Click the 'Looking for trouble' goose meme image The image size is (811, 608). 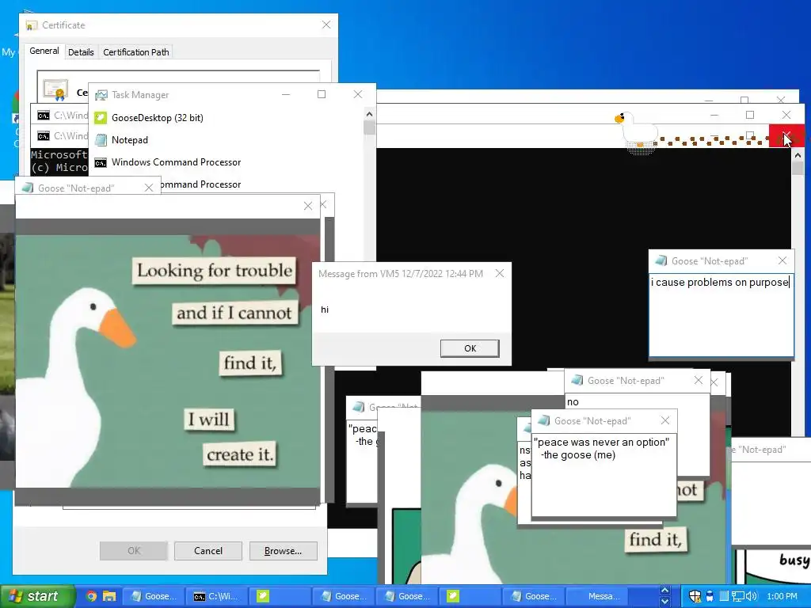tap(168, 361)
